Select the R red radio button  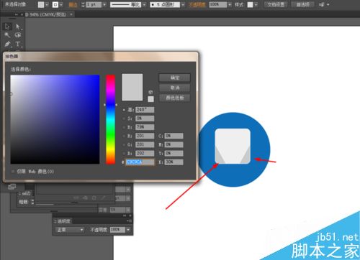pyautogui.click(x=124, y=136)
